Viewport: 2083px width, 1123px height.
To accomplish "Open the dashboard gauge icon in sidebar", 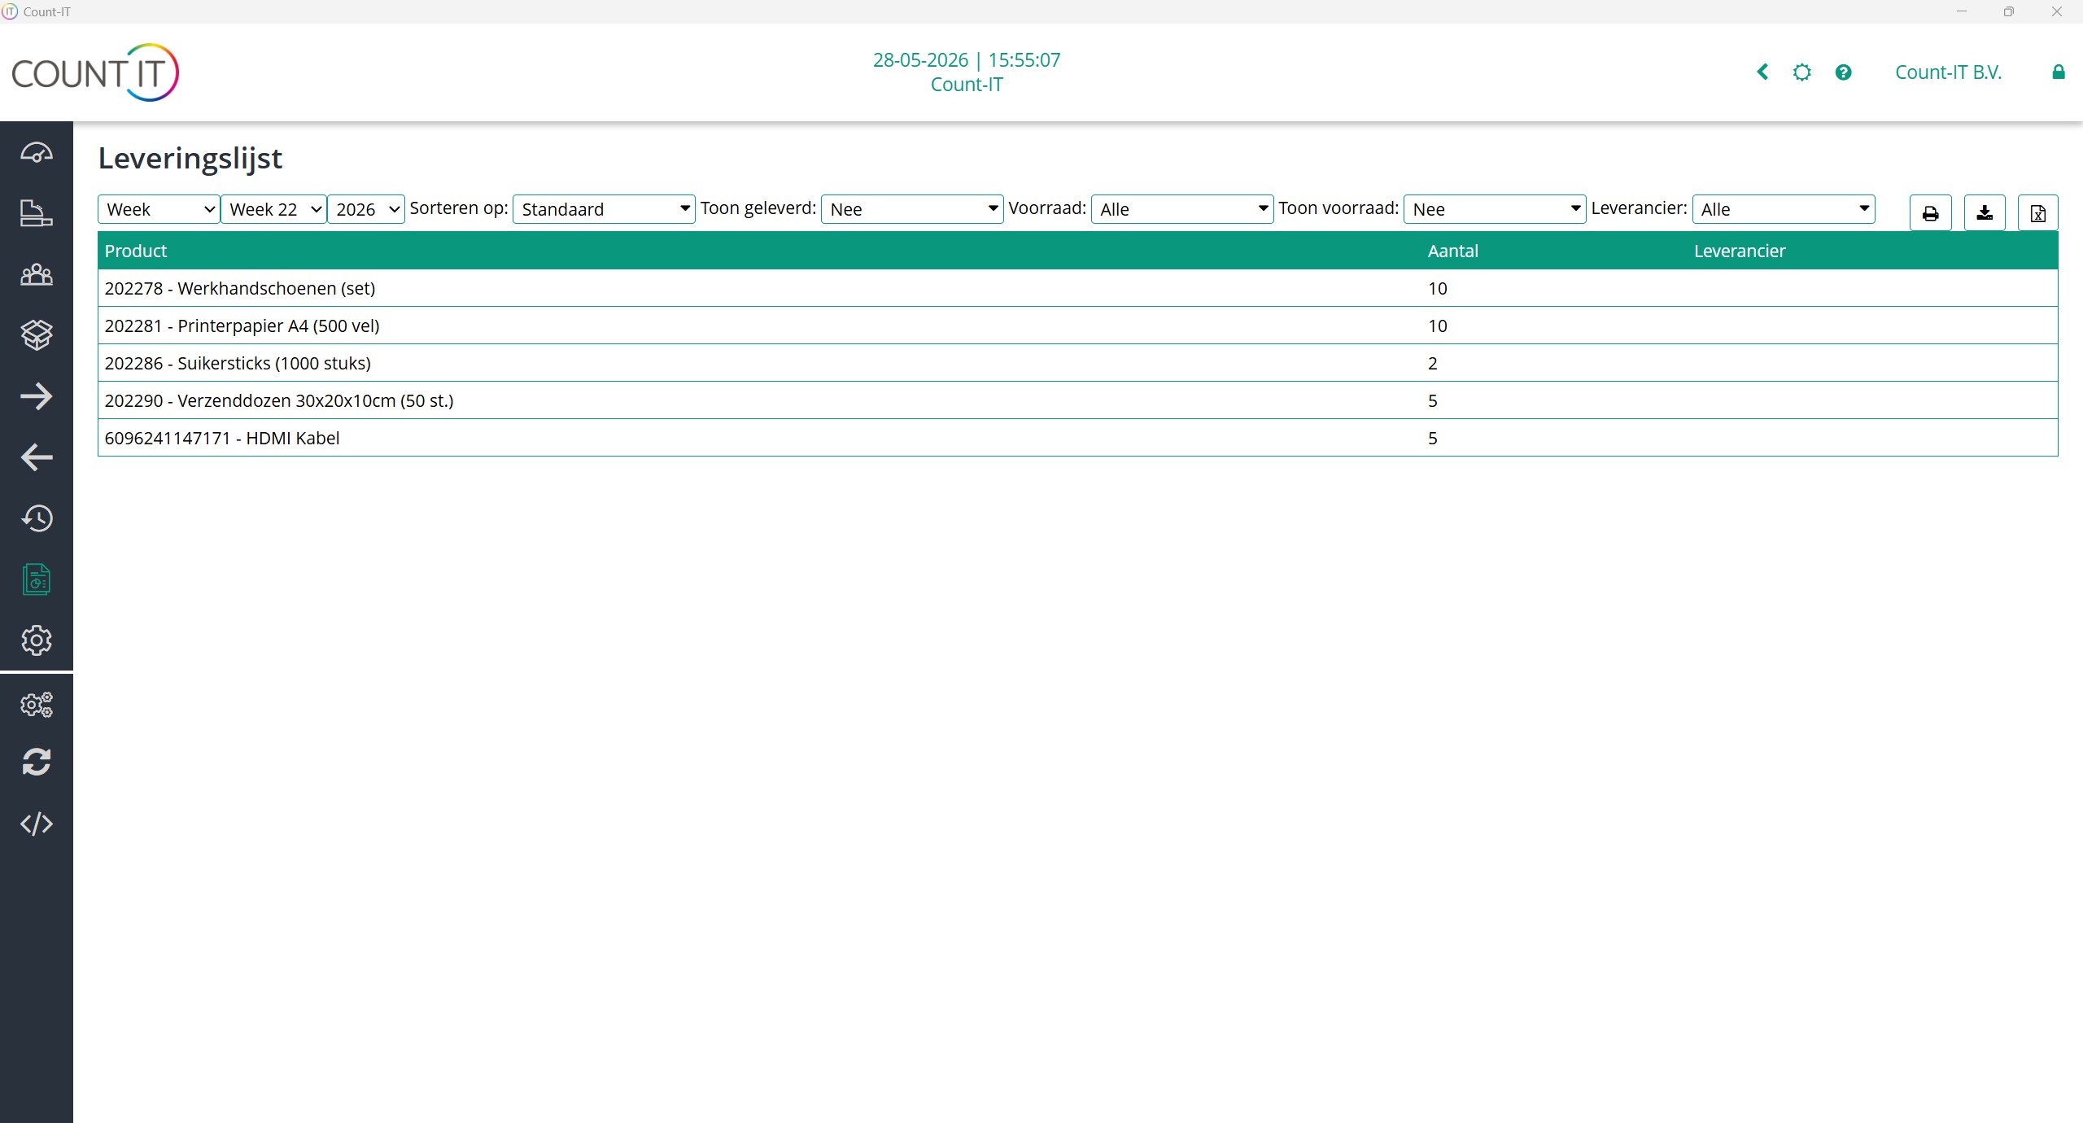I will pyautogui.click(x=37, y=152).
